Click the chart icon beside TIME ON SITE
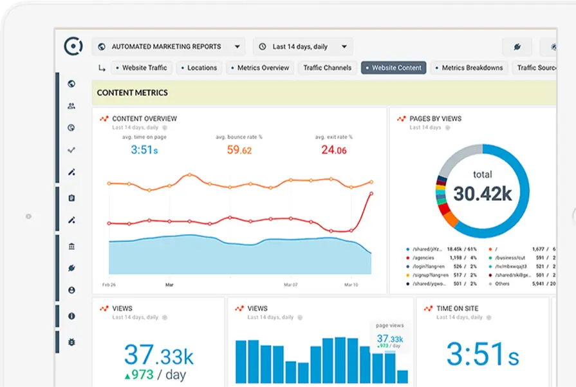The width and height of the screenshot is (576, 387). (x=429, y=308)
